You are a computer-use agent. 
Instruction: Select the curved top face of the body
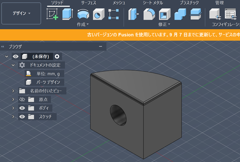click(x=135, y=85)
